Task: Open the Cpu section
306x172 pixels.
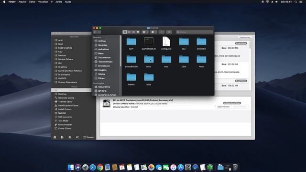Action: point(60,52)
